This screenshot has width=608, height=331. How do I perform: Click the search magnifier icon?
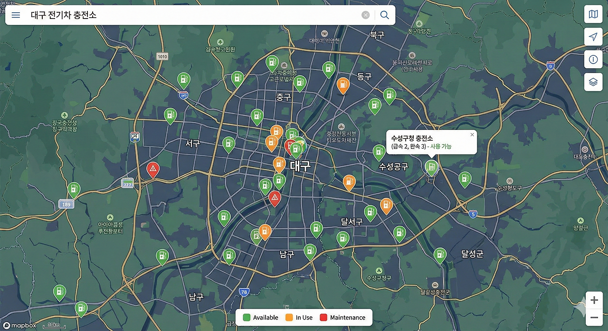(385, 15)
